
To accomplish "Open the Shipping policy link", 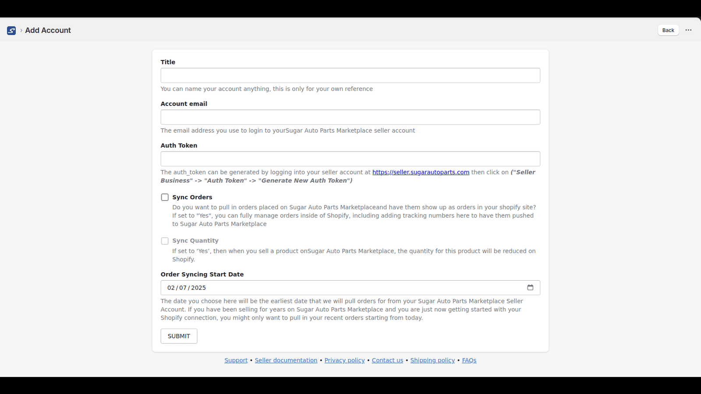I will coord(432,360).
